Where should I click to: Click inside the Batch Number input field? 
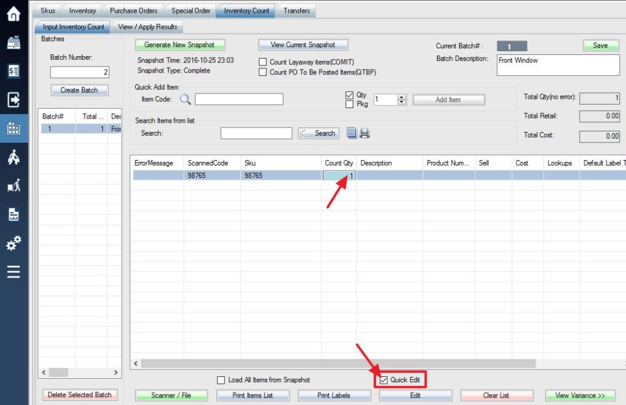(79, 72)
